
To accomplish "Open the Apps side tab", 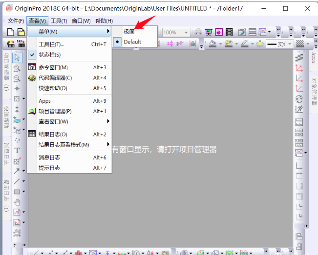I will click(314, 59).
